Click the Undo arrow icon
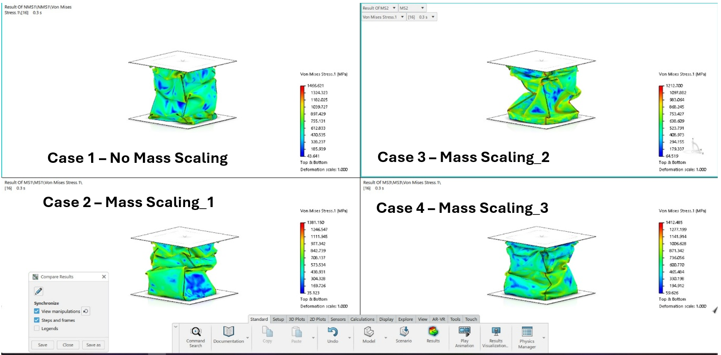 (x=333, y=332)
